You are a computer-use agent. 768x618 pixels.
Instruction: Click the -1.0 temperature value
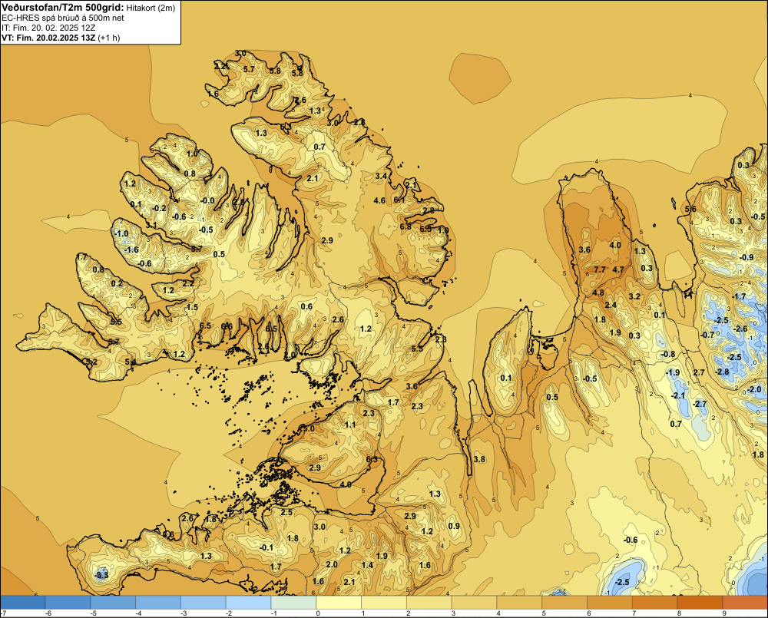pos(121,233)
